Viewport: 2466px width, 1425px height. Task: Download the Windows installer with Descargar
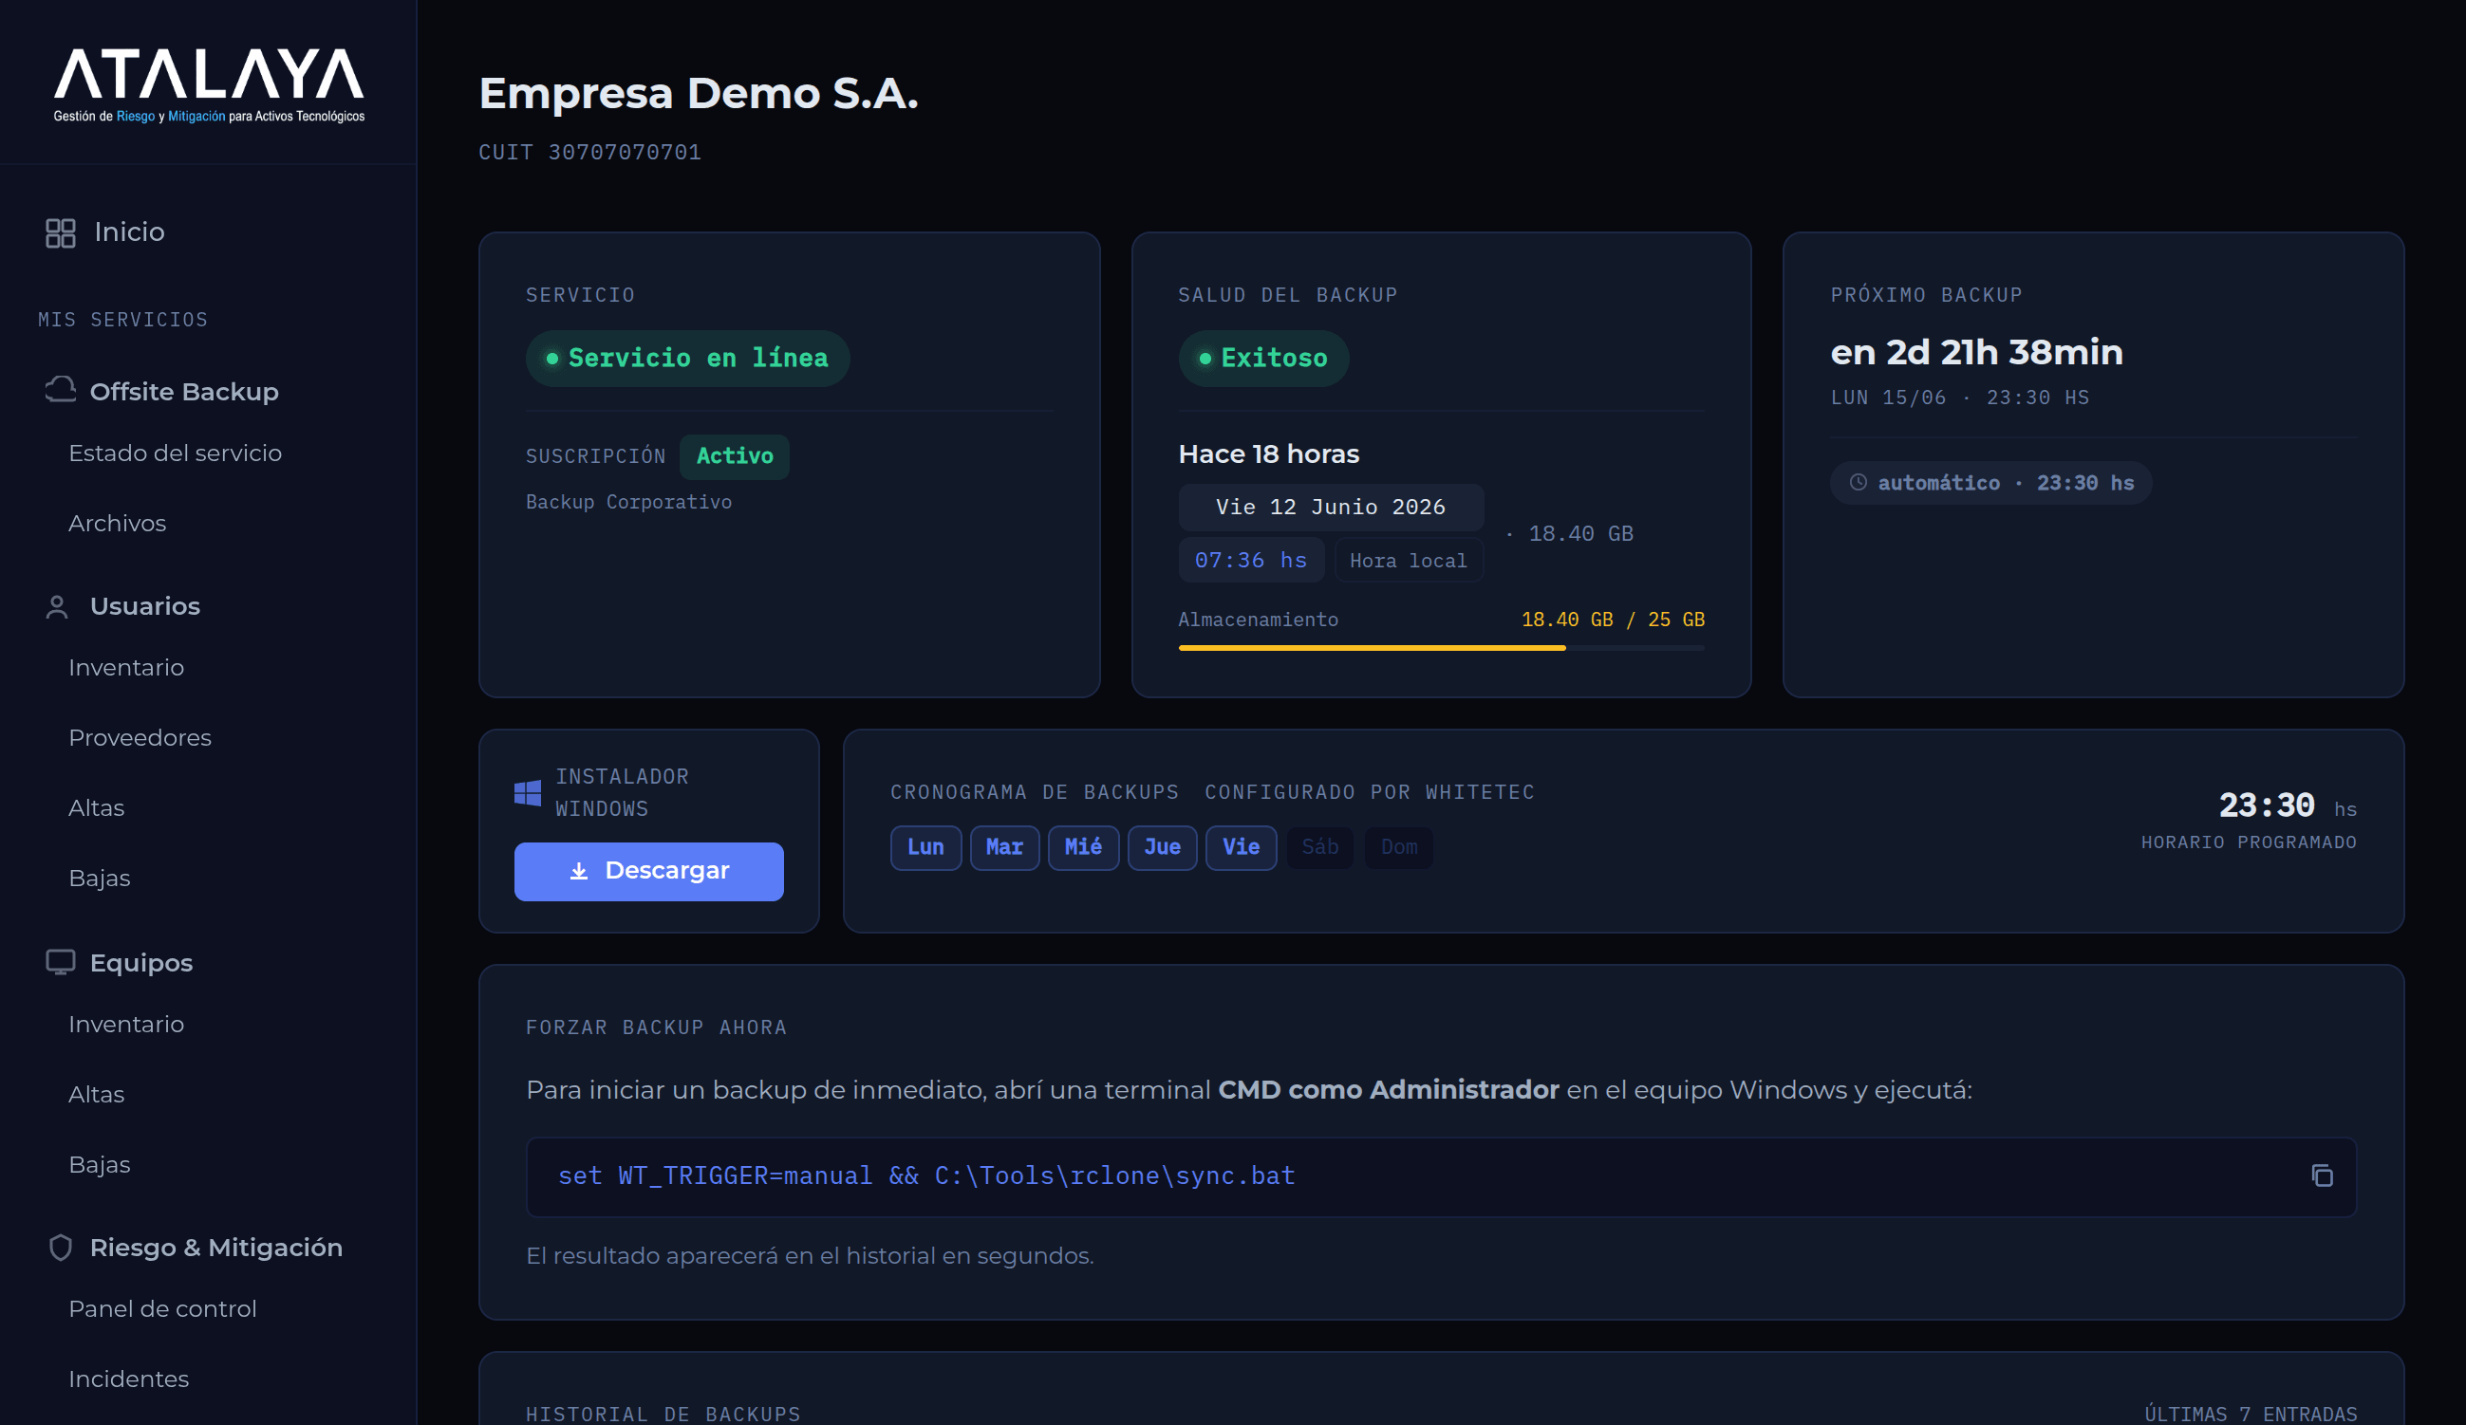click(649, 872)
